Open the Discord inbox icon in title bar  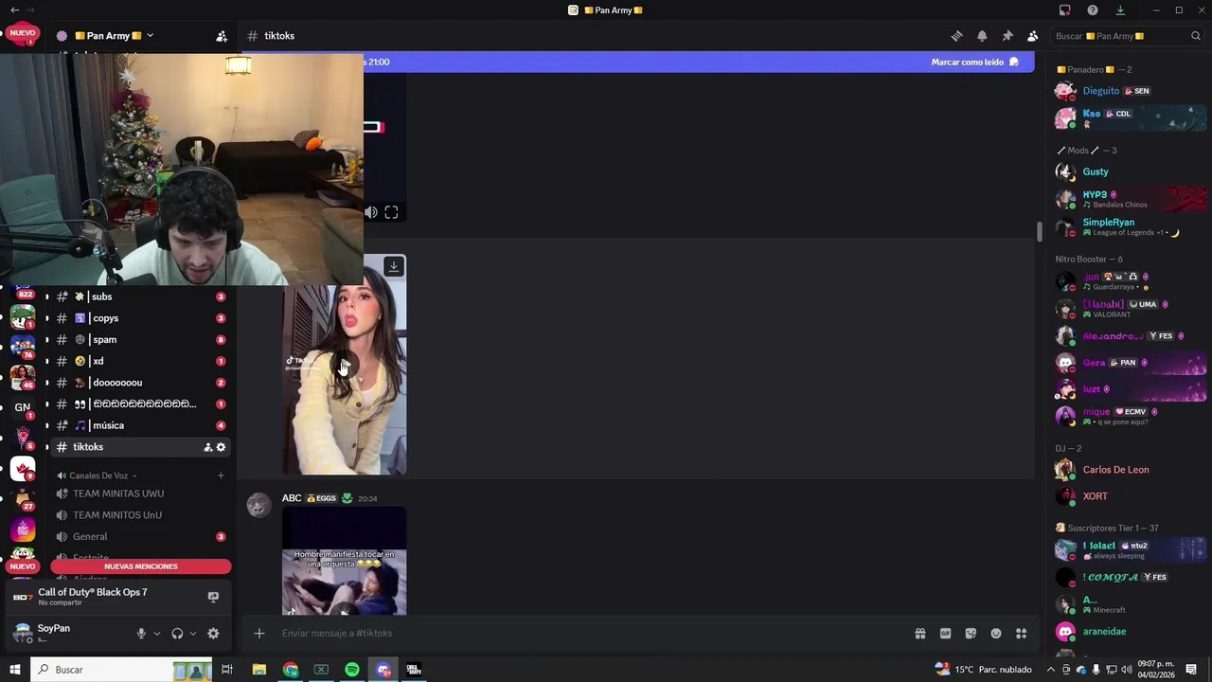(x=1065, y=10)
